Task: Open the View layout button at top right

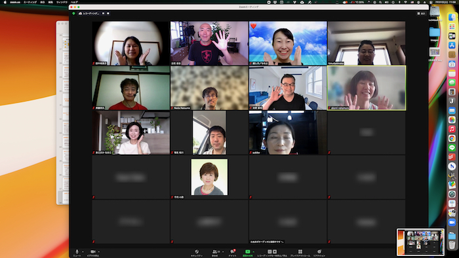Action: [421, 14]
